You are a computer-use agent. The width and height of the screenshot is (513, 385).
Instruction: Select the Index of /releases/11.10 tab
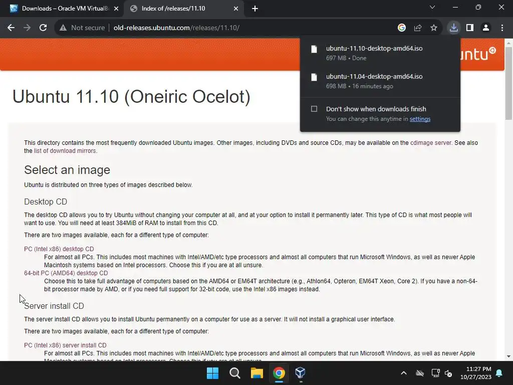(x=183, y=9)
